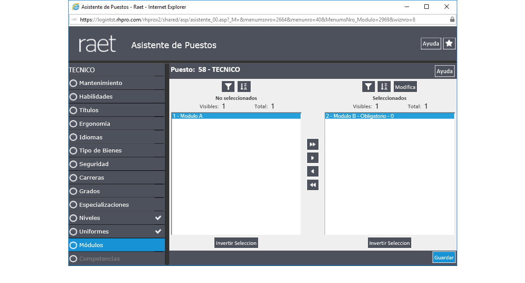Click the Internet Explorer icon in title bar

[76, 7]
